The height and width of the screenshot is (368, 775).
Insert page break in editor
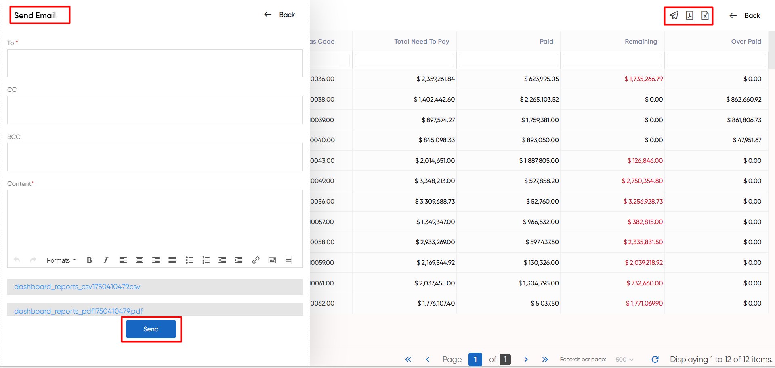(x=288, y=260)
